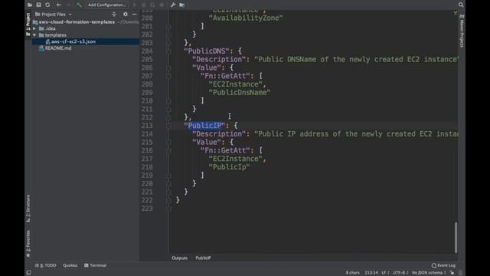
Task: Open the No JSON schema dropdown
Action: [x=429, y=273]
